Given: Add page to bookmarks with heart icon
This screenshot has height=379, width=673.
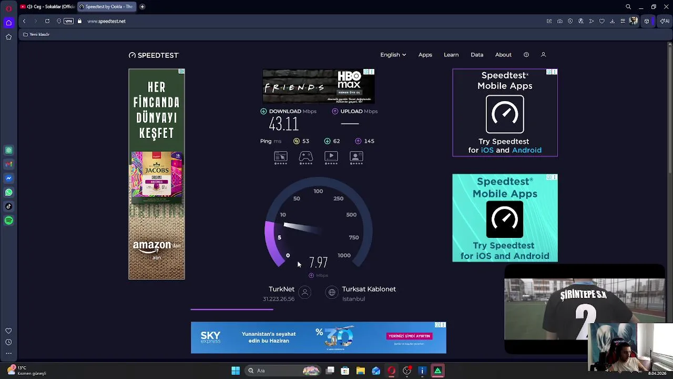Looking at the screenshot, I should tap(602, 21).
